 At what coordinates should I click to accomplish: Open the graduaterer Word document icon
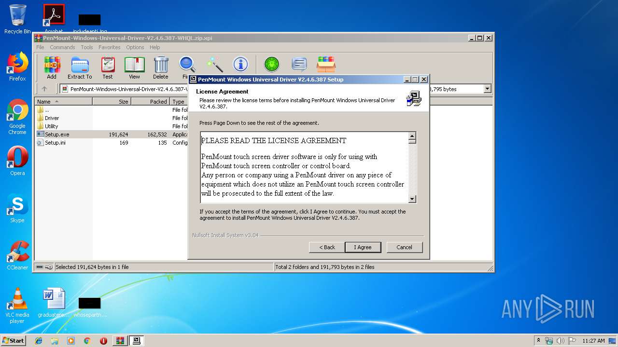point(54,303)
